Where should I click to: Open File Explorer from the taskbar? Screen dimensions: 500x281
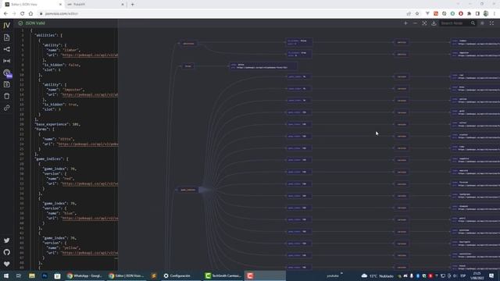[x=31, y=276]
